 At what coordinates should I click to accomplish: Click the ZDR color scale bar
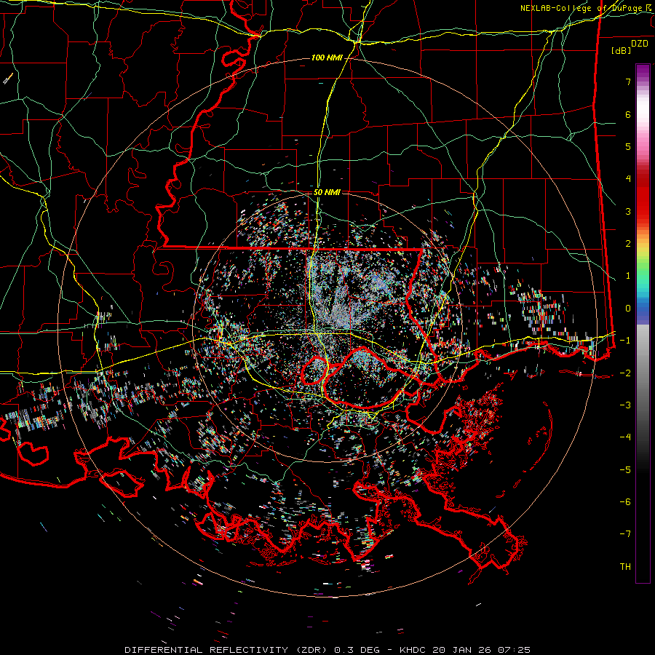pyautogui.click(x=643, y=323)
